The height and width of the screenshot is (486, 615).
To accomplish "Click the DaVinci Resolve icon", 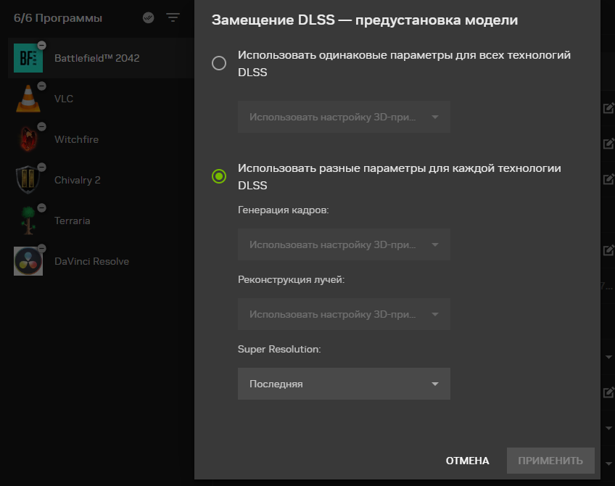I will (28, 261).
